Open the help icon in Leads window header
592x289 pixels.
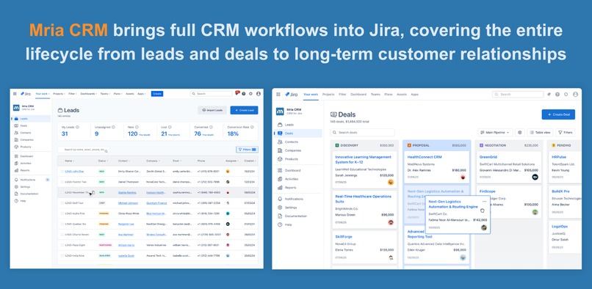[244, 94]
